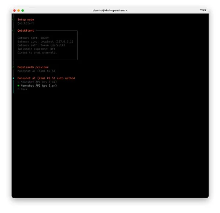Click the green zoom window button
Image resolution: width=220 pixels, height=213 pixels.
(x=23, y=11)
